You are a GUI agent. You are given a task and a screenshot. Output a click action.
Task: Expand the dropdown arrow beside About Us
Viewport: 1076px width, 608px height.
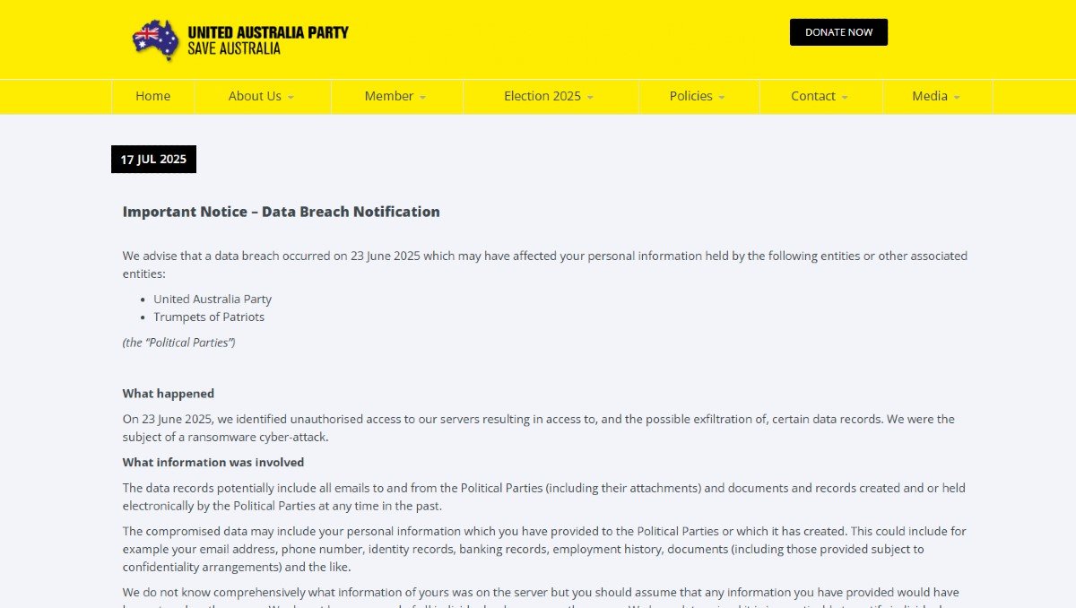point(291,98)
